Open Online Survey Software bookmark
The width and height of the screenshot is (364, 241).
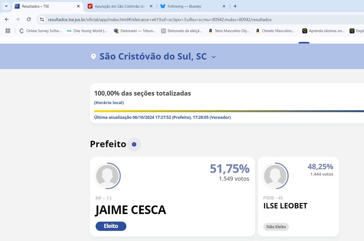pos(40,31)
